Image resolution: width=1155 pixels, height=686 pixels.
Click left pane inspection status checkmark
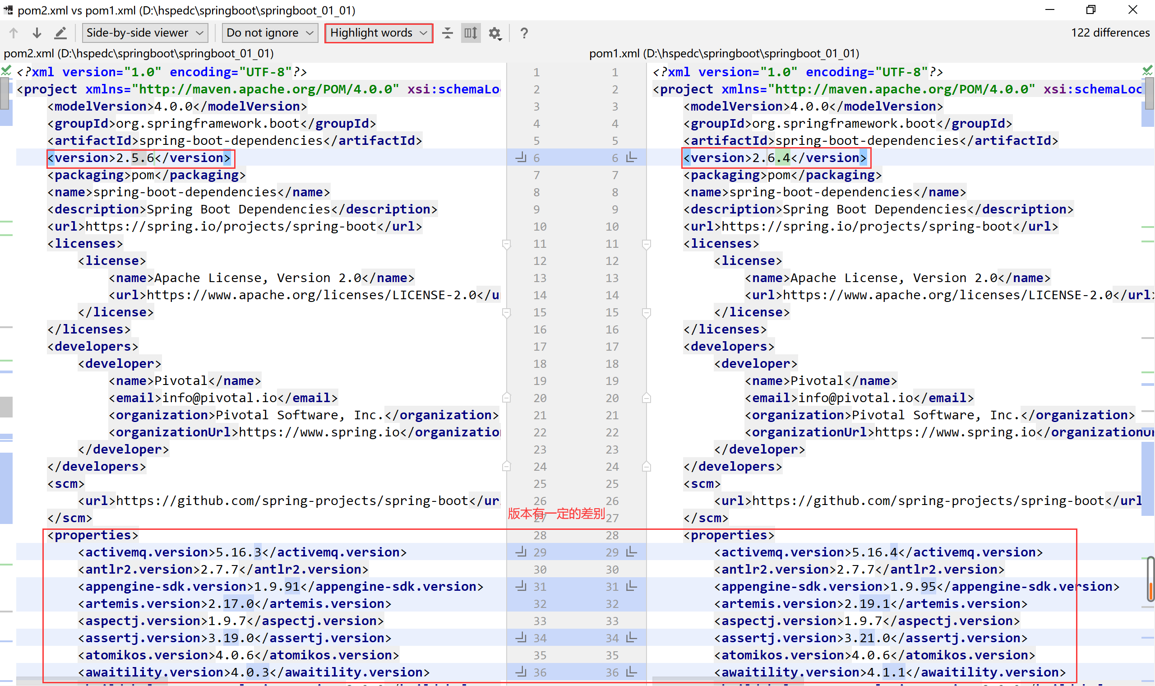pyautogui.click(x=6, y=71)
